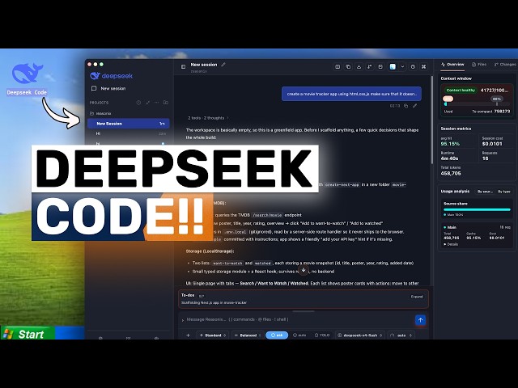Expand the To-dos panel

coord(417,297)
